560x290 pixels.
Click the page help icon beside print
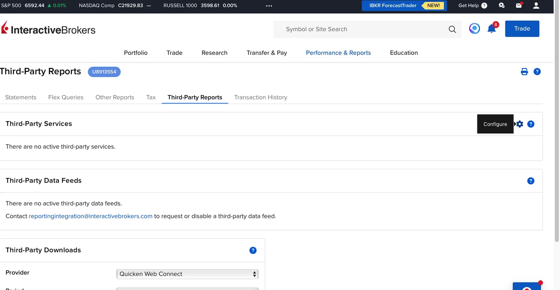[537, 72]
